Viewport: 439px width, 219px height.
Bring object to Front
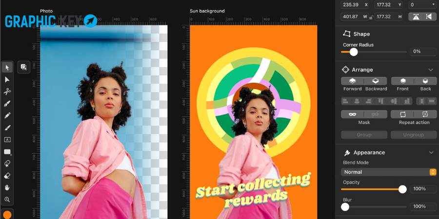point(402,81)
